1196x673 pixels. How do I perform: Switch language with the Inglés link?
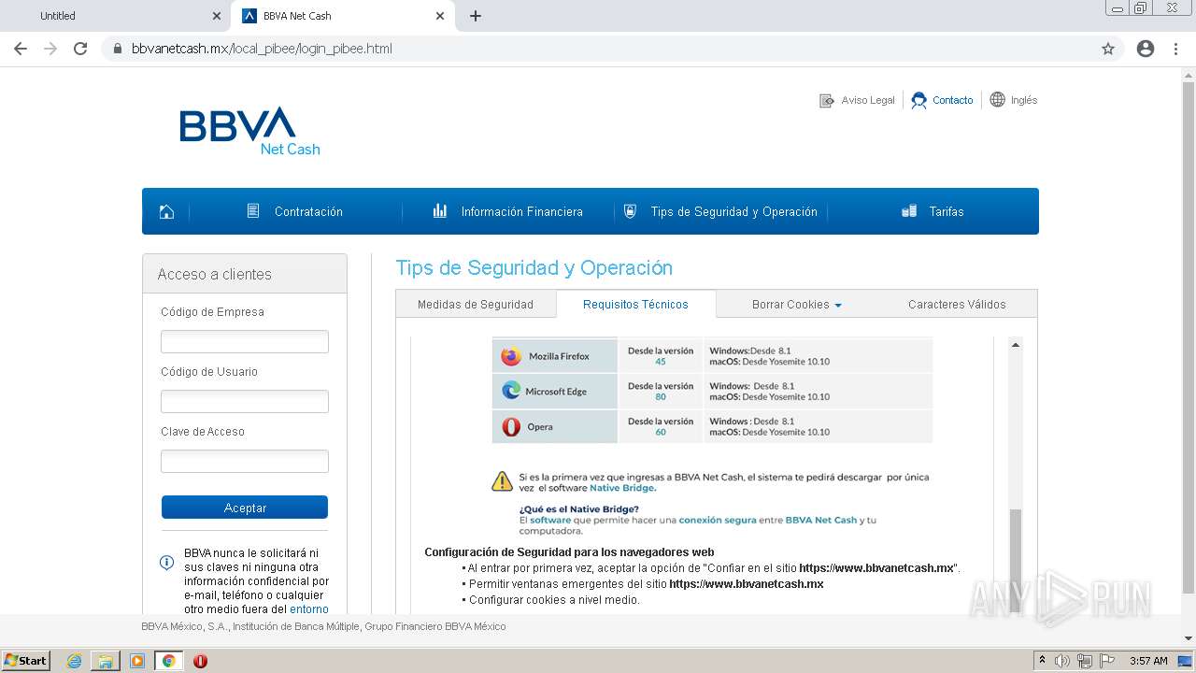[1024, 100]
